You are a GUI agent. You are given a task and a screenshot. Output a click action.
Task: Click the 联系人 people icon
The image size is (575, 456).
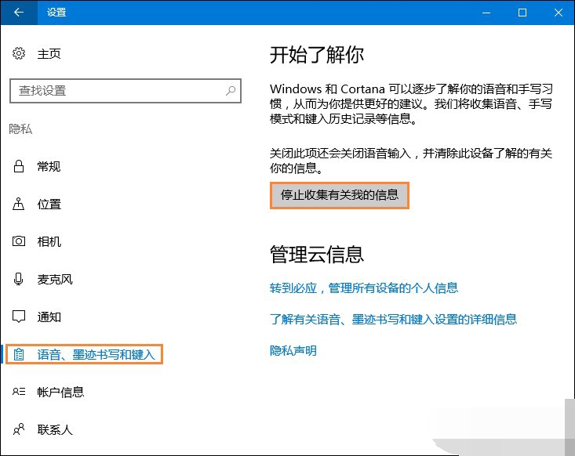coord(19,430)
